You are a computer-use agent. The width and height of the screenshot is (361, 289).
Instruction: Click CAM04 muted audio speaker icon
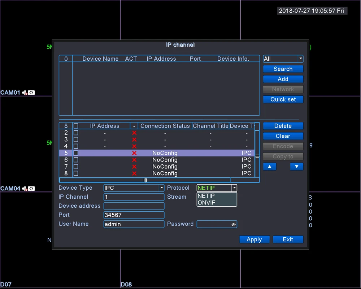(25, 189)
